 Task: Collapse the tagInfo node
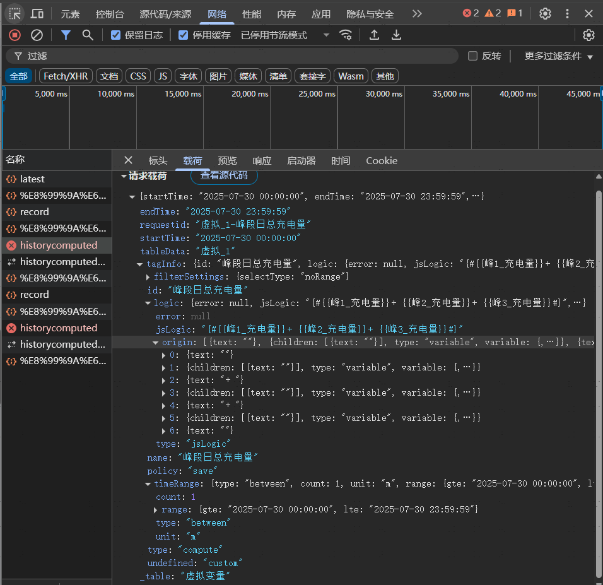(x=140, y=264)
